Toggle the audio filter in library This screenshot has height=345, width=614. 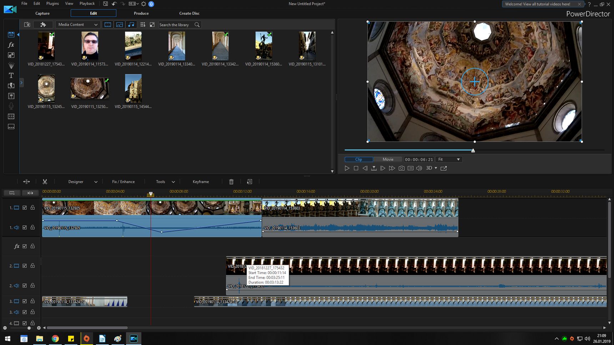[x=131, y=25]
